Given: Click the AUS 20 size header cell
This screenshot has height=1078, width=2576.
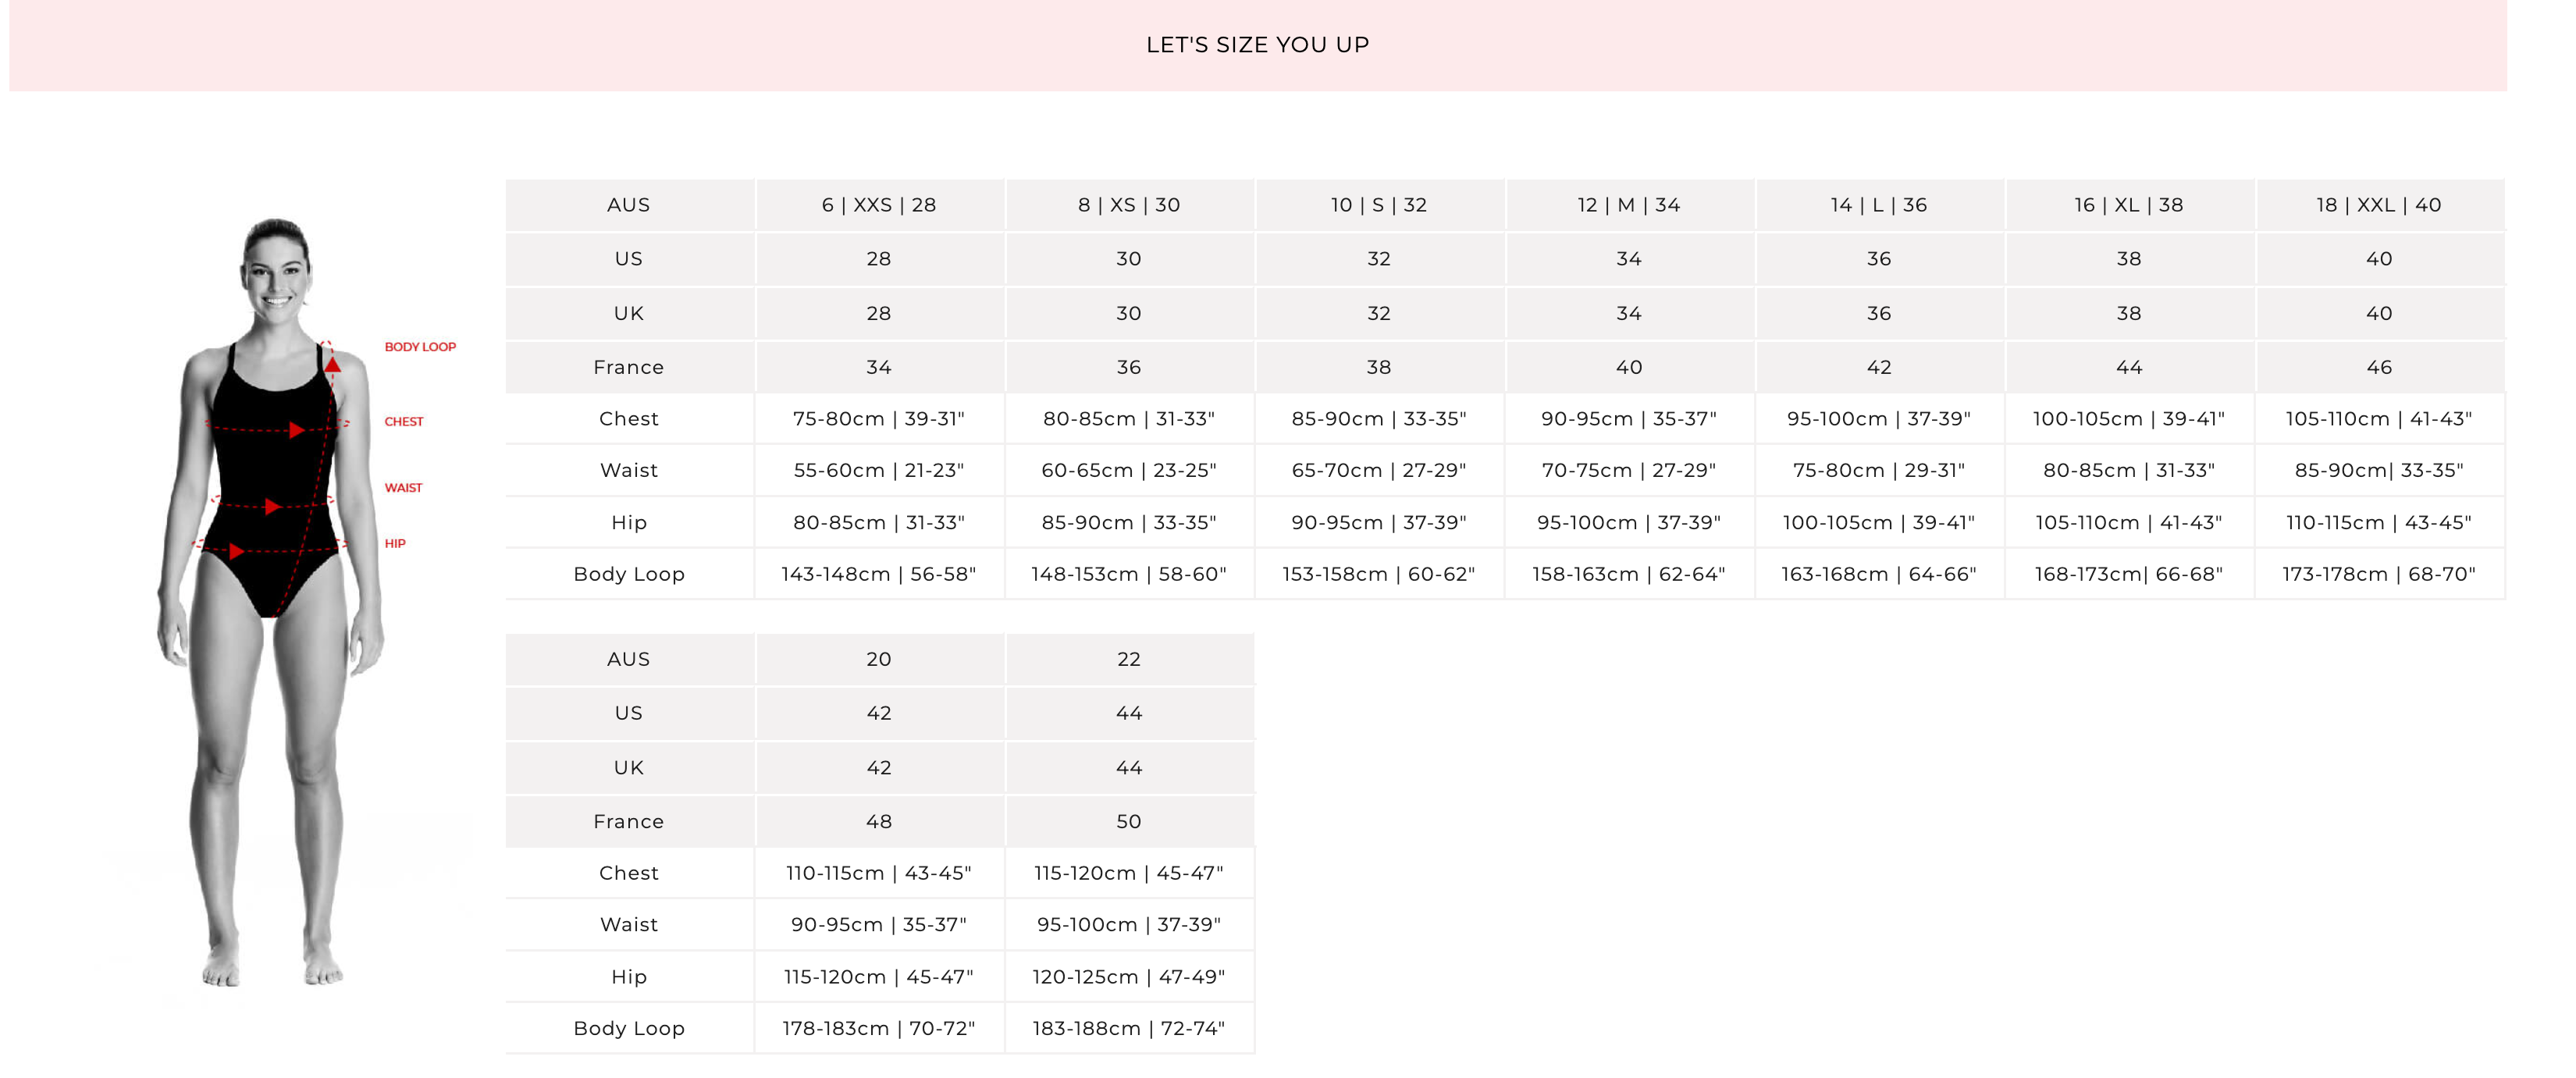Looking at the screenshot, I should click(x=879, y=659).
